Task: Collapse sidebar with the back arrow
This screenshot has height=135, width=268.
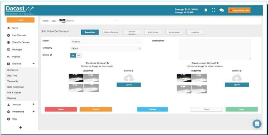Action: (x=21, y=127)
